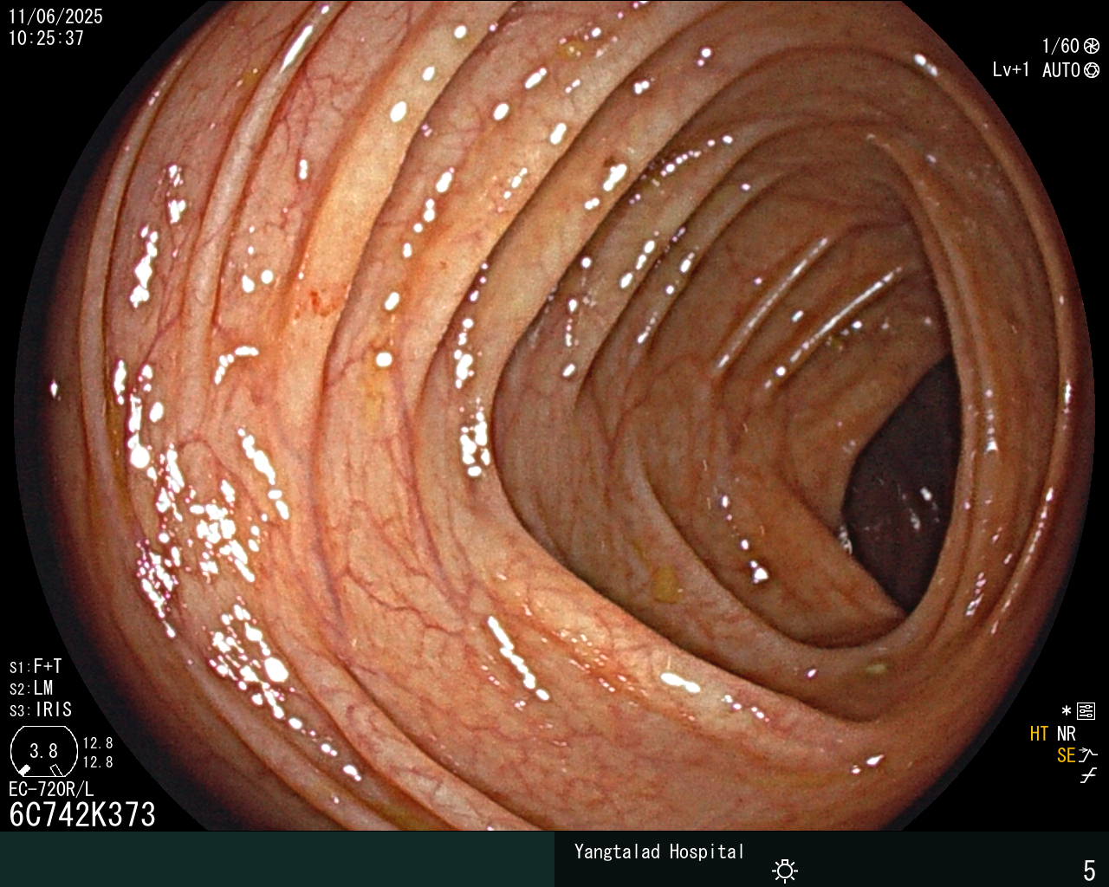The height and width of the screenshot is (887, 1109).
Task: Click the lower crossed tone-curve icon
Action: [x=1088, y=776]
